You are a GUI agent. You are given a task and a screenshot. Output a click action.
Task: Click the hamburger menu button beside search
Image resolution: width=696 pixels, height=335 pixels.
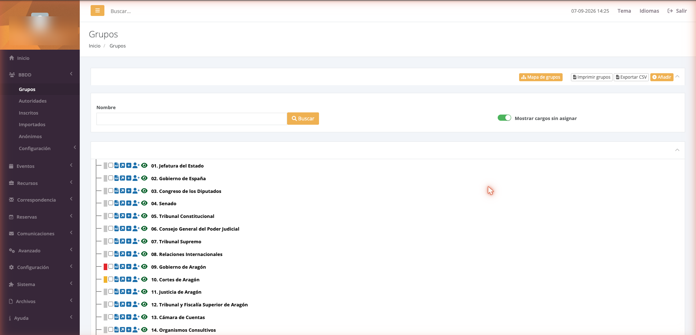pos(98,11)
